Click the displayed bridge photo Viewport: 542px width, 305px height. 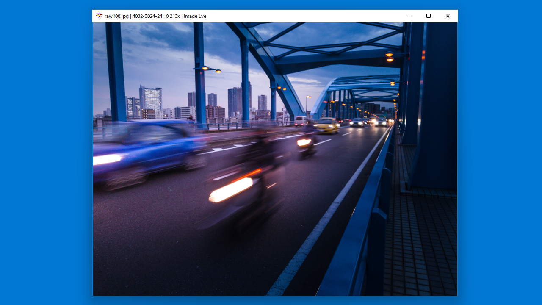pyautogui.click(x=275, y=159)
